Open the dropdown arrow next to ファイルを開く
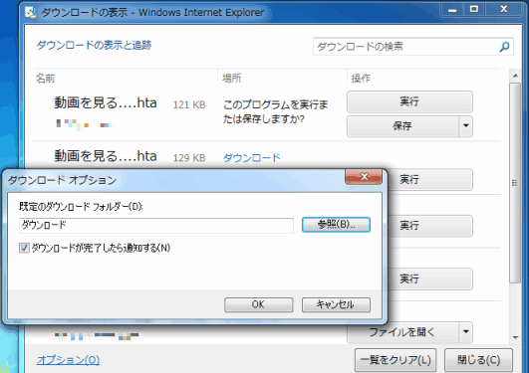 [466, 332]
